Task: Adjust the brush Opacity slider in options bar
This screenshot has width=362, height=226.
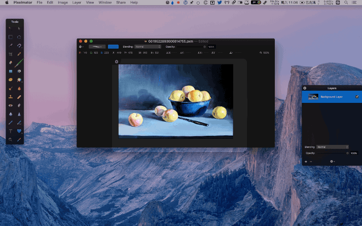Action: coord(191,47)
